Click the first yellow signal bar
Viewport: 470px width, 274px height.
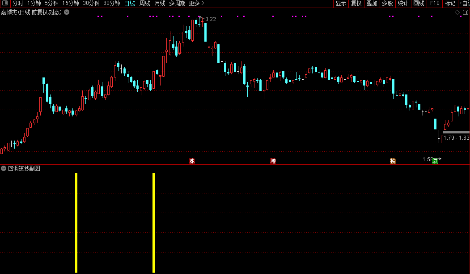point(76,223)
